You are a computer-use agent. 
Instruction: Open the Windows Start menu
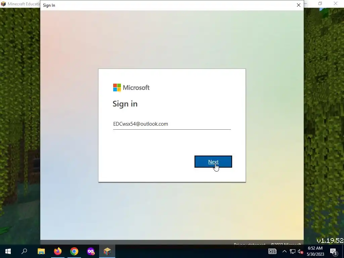coord(8,251)
